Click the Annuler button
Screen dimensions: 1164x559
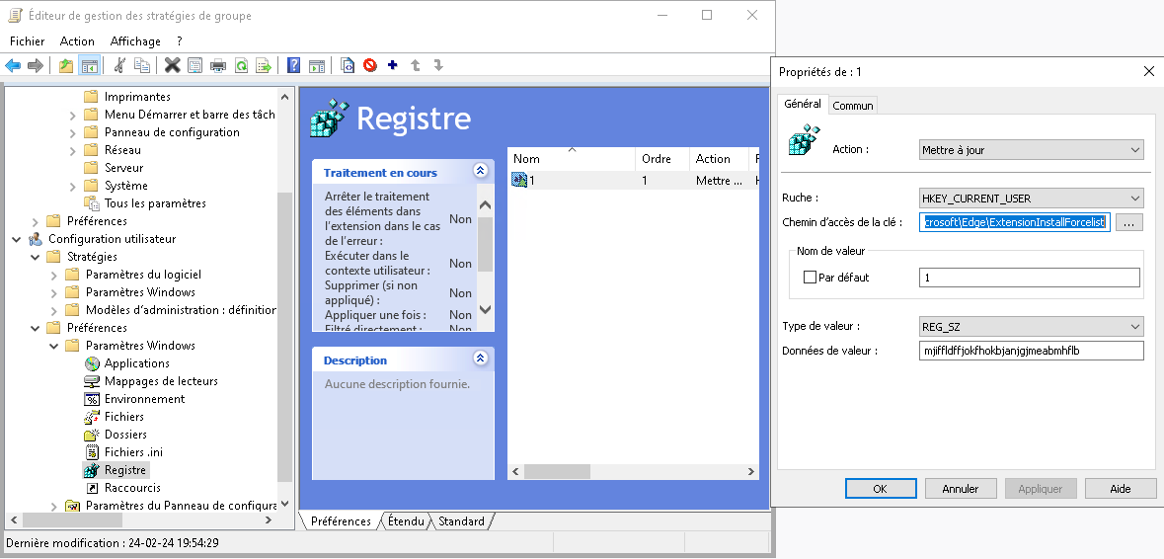click(960, 489)
